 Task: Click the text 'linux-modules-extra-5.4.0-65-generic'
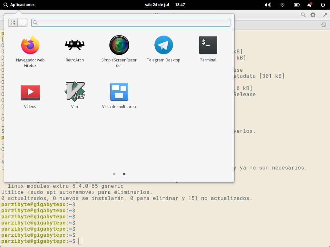tap(66, 186)
